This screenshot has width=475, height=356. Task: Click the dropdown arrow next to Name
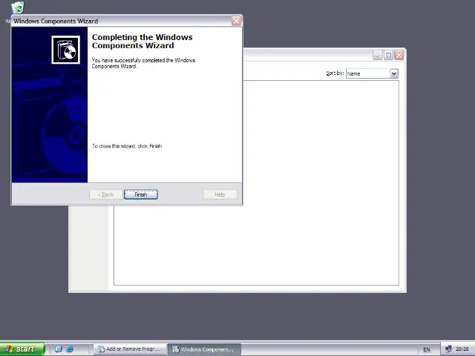pos(394,73)
